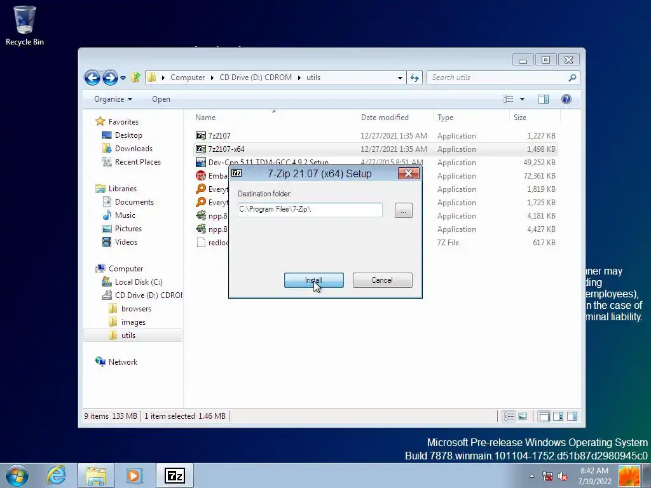Image resolution: width=651 pixels, height=488 pixels.
Task: Click Computer in the address bar
Action: click(188, 78)
